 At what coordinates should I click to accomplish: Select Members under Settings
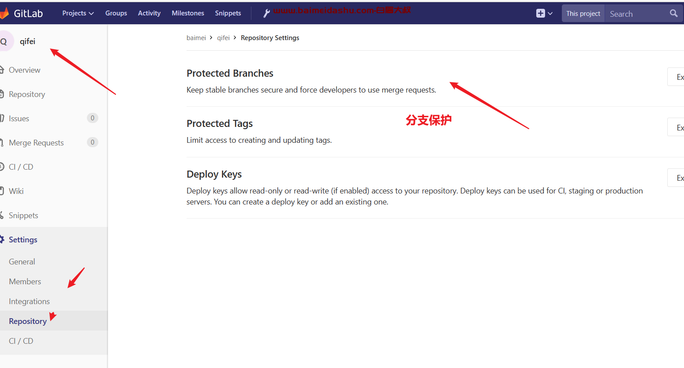tap(25, 281)
